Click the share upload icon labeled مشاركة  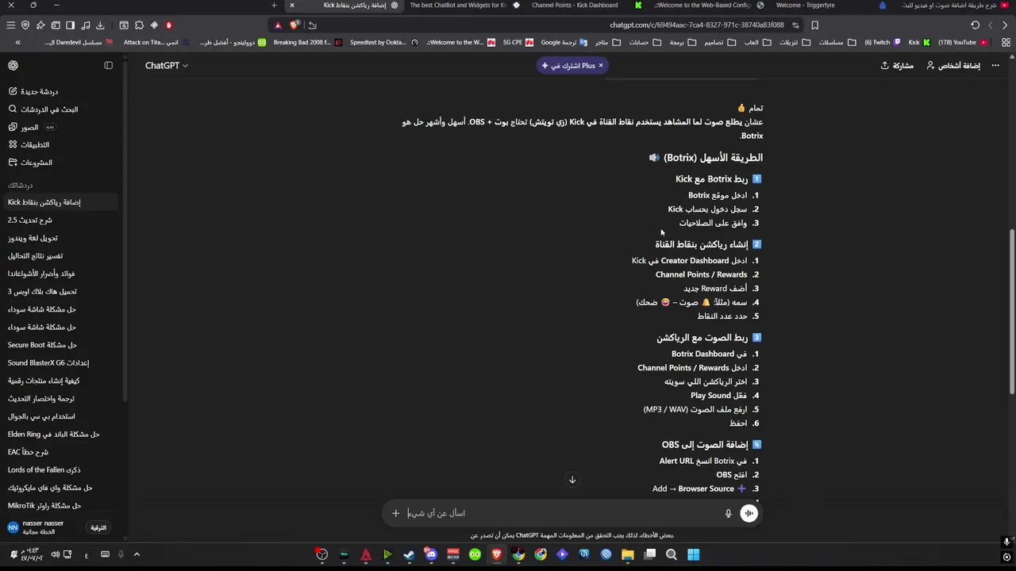(x=885, y=66)
